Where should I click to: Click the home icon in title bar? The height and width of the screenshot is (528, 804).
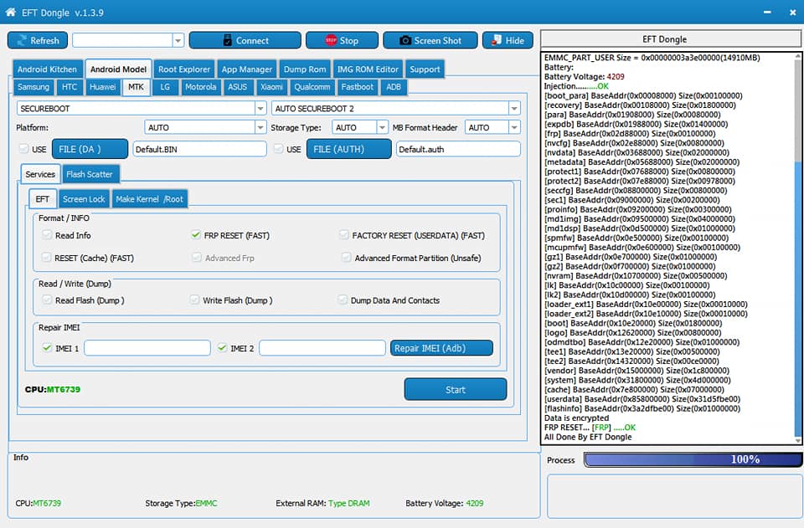(x=10, y=12)
